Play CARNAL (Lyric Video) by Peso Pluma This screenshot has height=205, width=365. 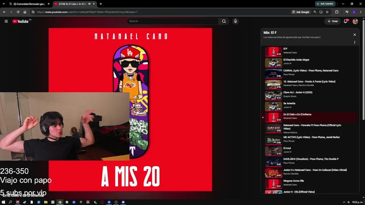click(310, 73)
